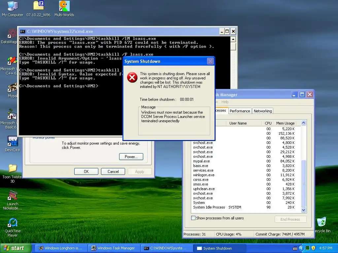Open the Toon Twister 3D folder

point(13,173)
